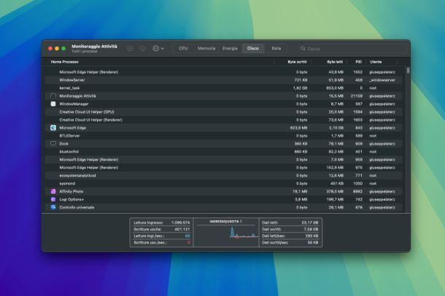Click the Cerca search field
The width and height of the screenshot is (445, 296).
(352, 49)
